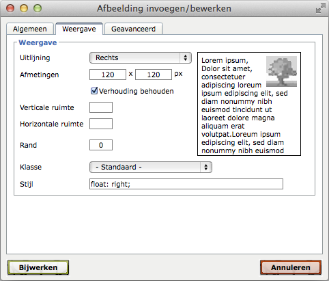Click the Horizontale ruimte label
The height and width of the screenshot is (281, 329).
point(52,124)
